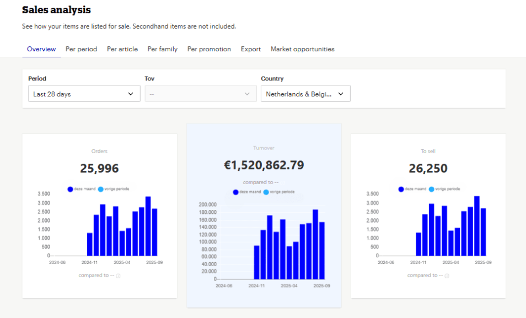Click the info icon under the Orders chart

click(x=118, y=276)
